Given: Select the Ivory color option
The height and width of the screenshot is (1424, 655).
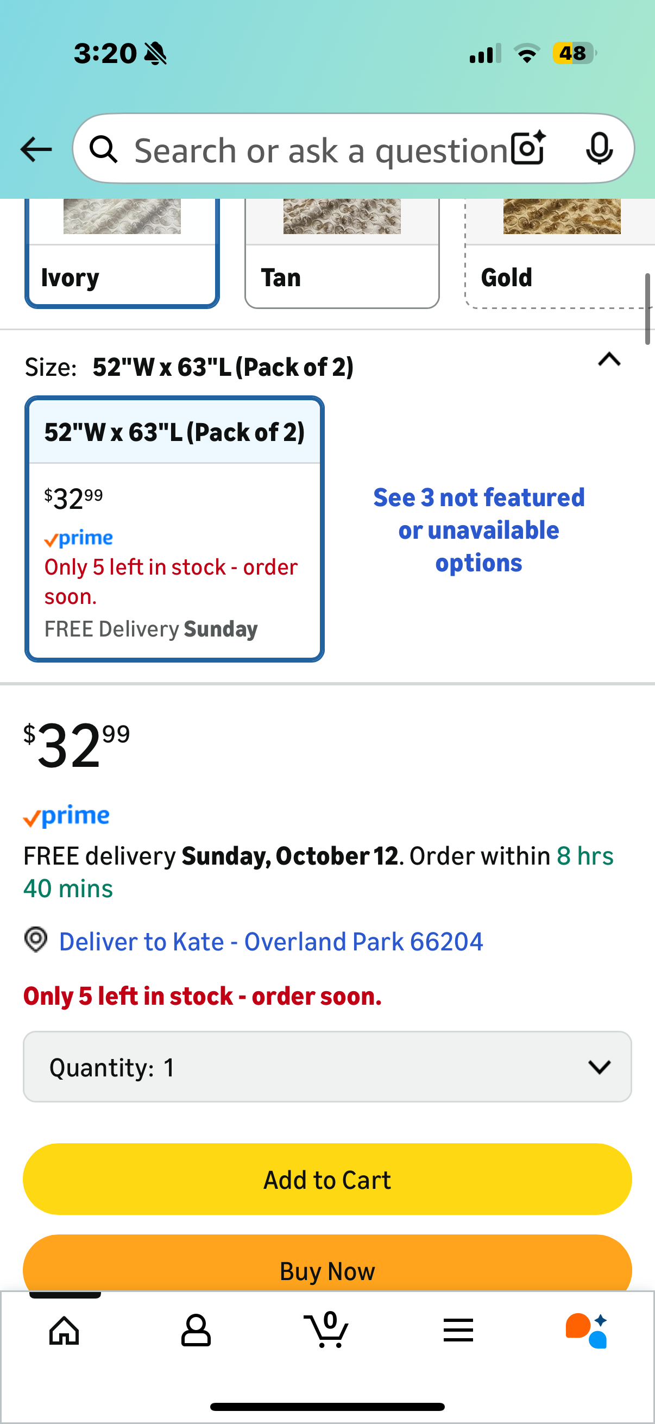Looking at the screenshot, I should click(x=122, y=254).
